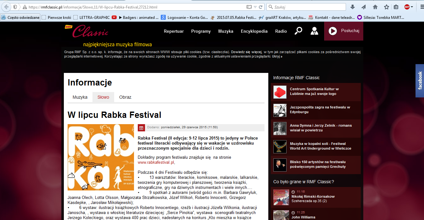Open the facebook side tab
Screen dimensions: 424x220
pos(420,81)
